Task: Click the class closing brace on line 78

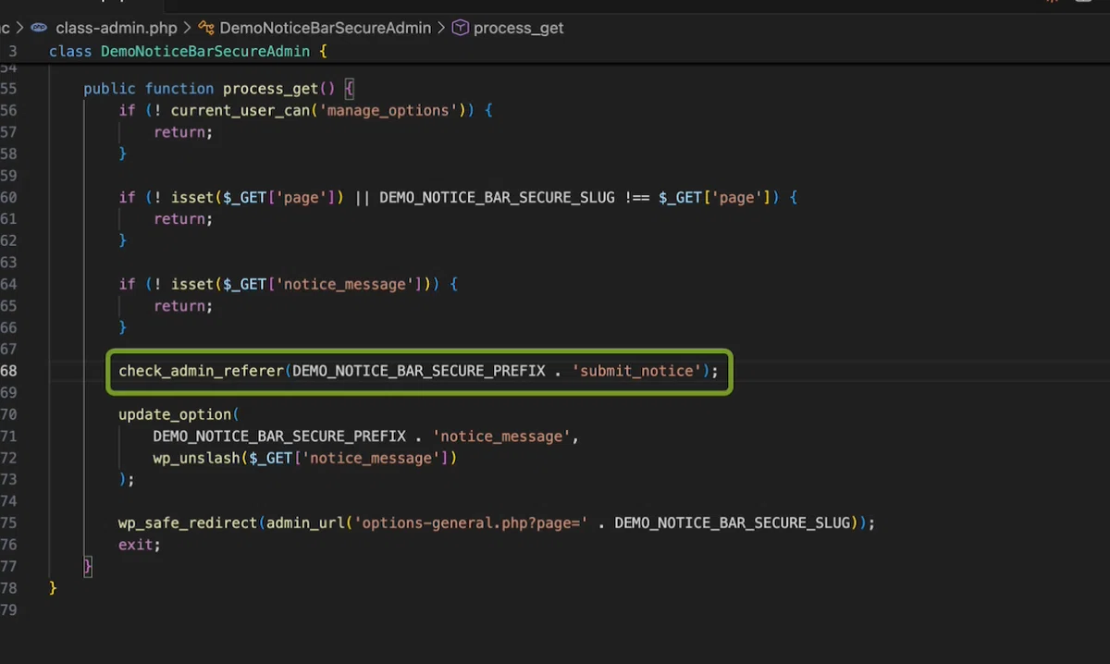Action: [53, 588]
